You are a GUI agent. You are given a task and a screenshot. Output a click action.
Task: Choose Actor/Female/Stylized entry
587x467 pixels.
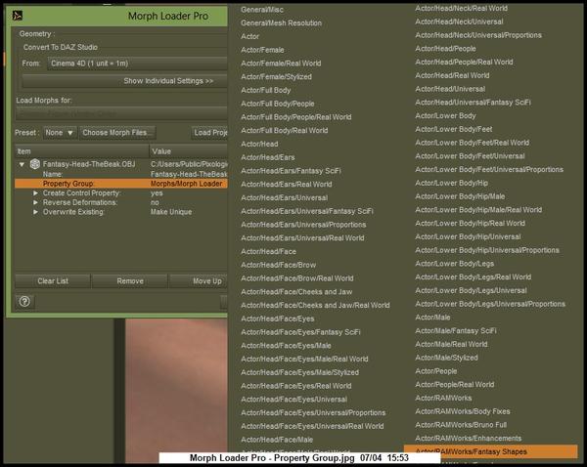[276, 76]
